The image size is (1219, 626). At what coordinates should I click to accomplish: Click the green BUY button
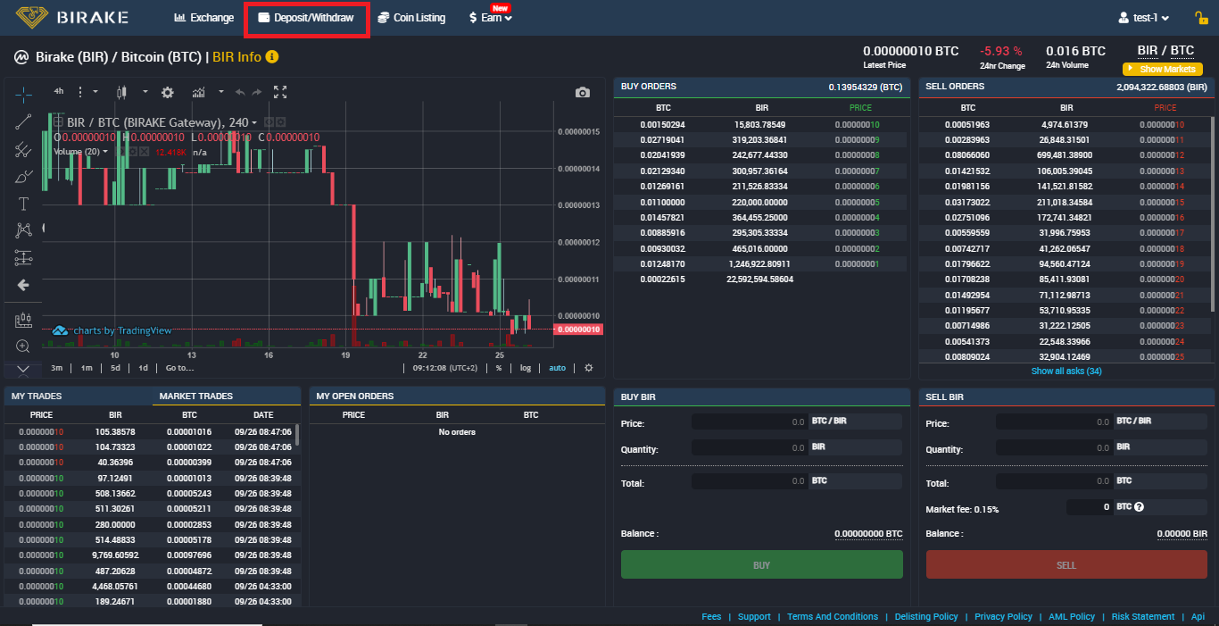pyautogui.click(x=762, y=565)
